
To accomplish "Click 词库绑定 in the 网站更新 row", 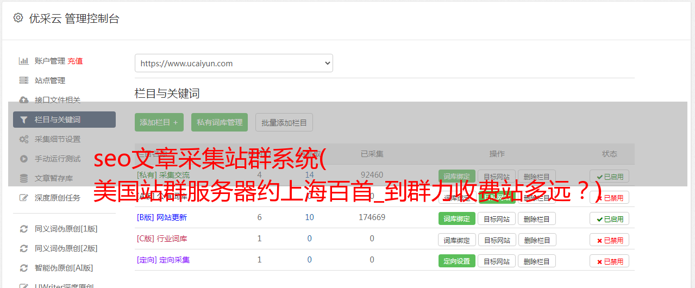I will coord(457,218).
